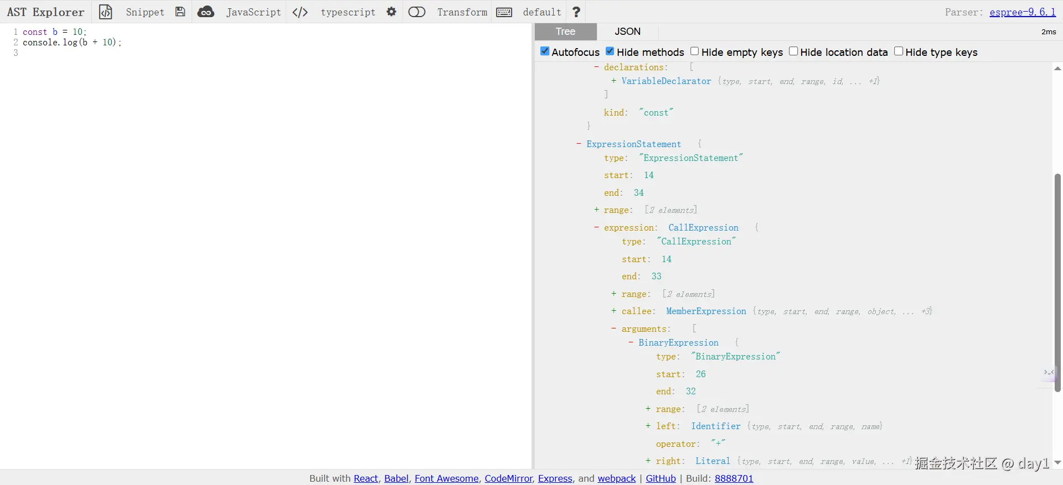This screenshot has height=485, width=1063.
Task: Open the Snippet menu
Action: 145,12
